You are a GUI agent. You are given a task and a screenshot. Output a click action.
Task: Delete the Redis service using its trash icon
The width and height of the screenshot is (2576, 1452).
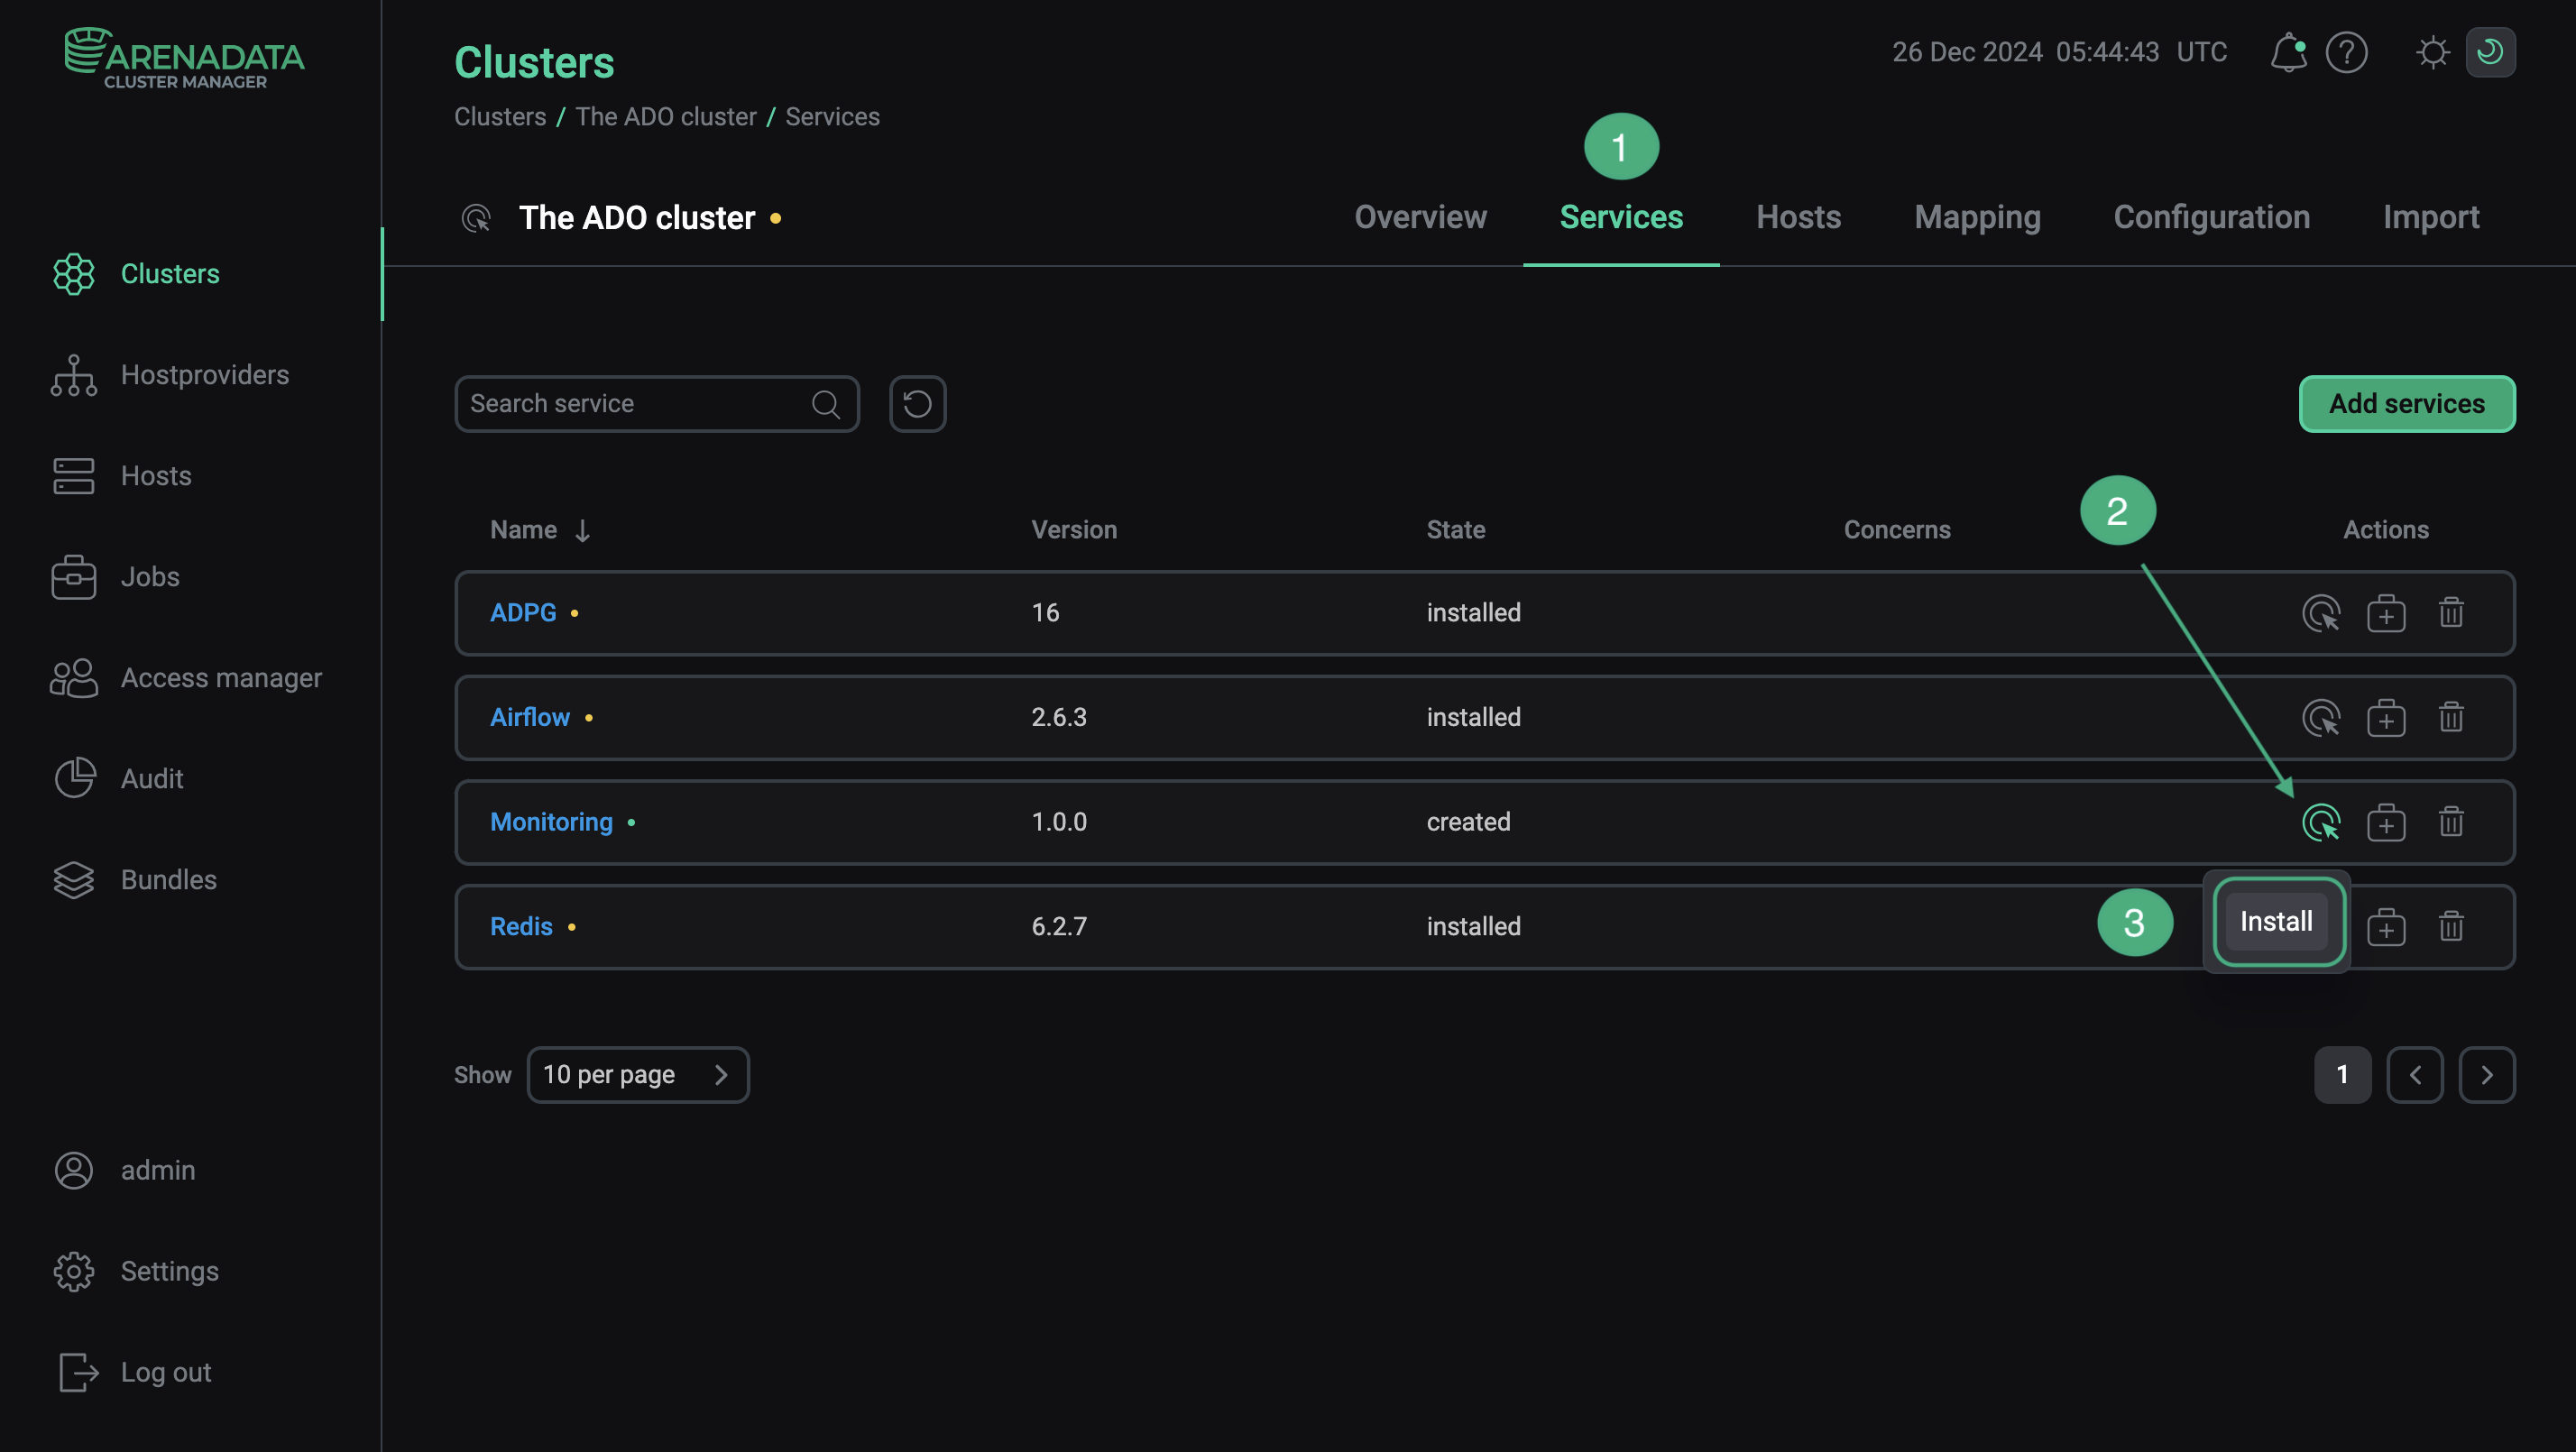(x=2451, y=926)
